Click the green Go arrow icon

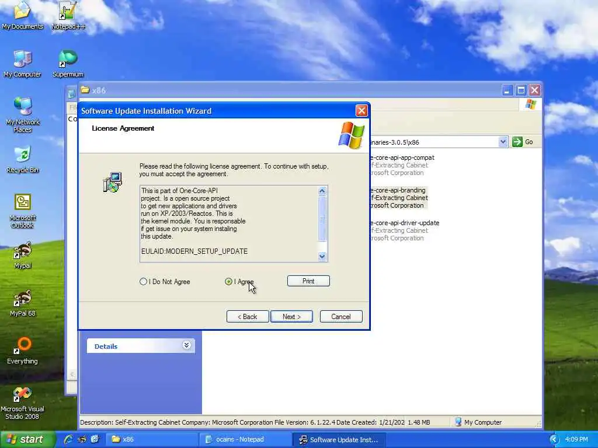[x=517, y=142]
